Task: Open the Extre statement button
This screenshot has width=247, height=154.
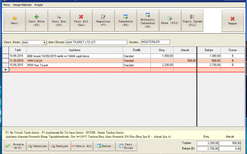Action: (104, 146)
